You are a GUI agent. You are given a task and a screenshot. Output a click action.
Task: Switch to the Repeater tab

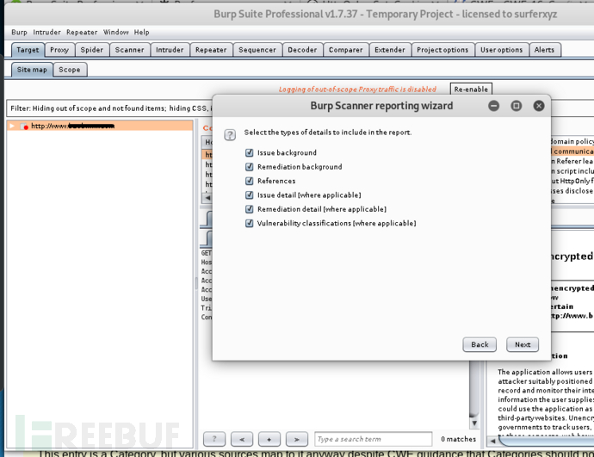211,50
